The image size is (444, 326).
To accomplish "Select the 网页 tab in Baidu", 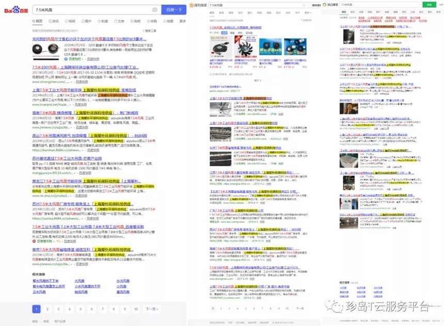I will (37, 21).
